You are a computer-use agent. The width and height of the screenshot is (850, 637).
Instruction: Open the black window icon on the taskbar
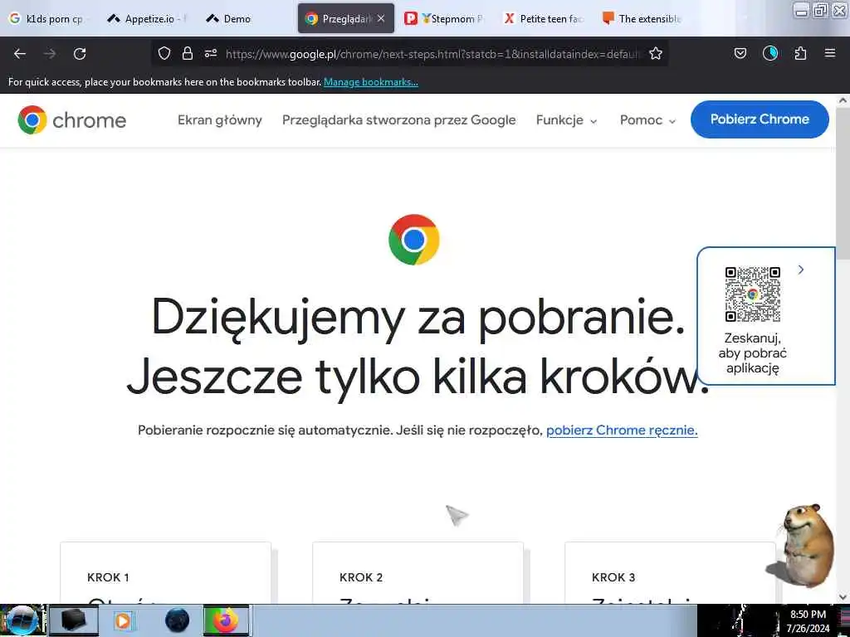pyautogui.click(x=74, y=620)
